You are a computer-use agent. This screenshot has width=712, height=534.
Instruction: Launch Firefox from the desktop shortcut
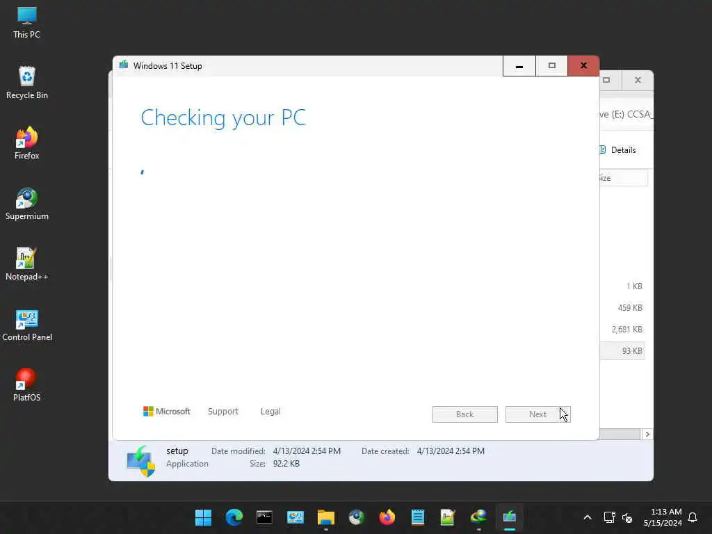26,143
